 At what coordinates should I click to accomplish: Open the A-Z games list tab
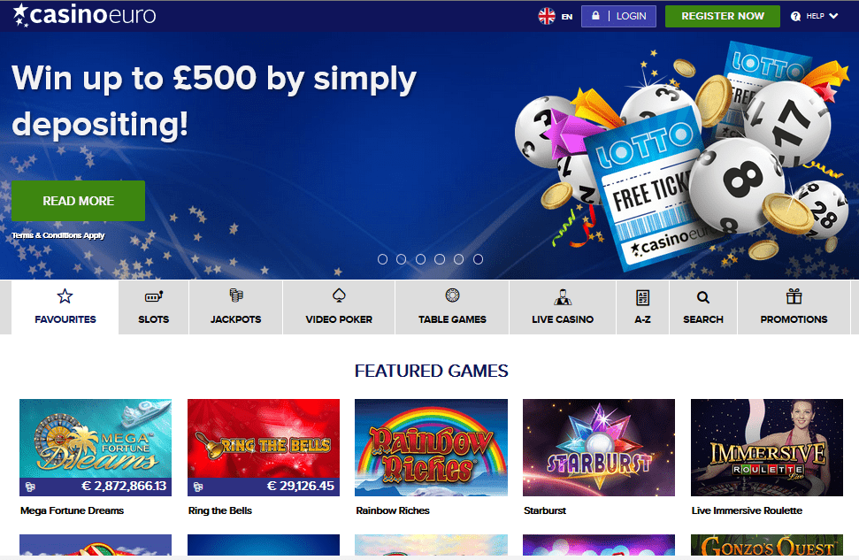coord(642,307)
